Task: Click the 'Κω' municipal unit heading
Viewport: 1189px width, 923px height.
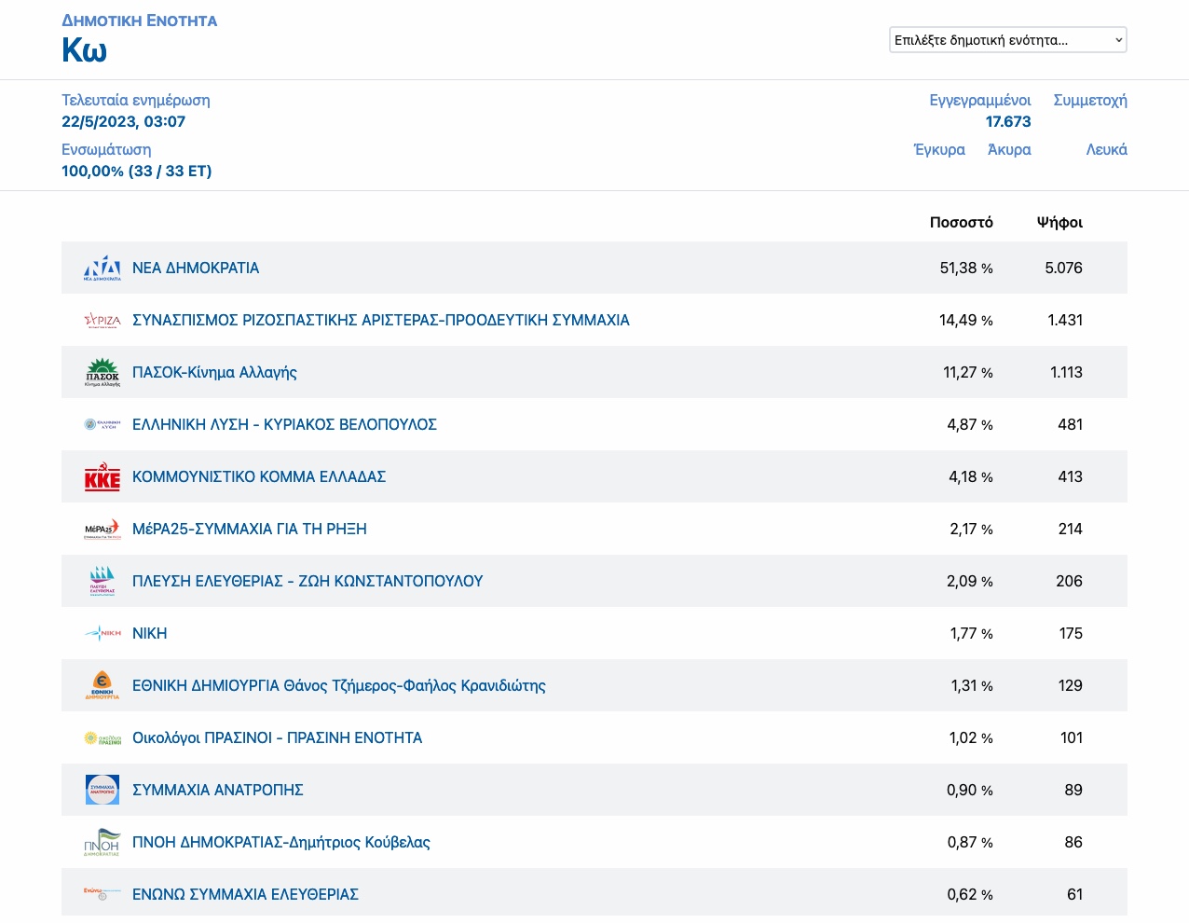Action: 84,49
